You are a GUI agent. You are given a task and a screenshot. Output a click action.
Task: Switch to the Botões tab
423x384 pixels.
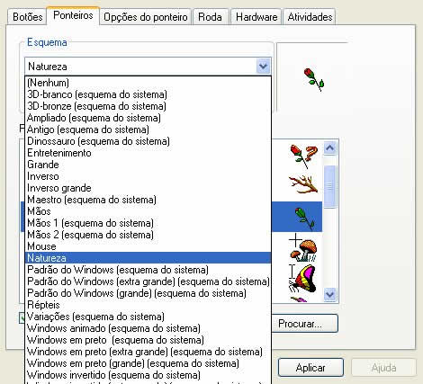tap(27, 17)
